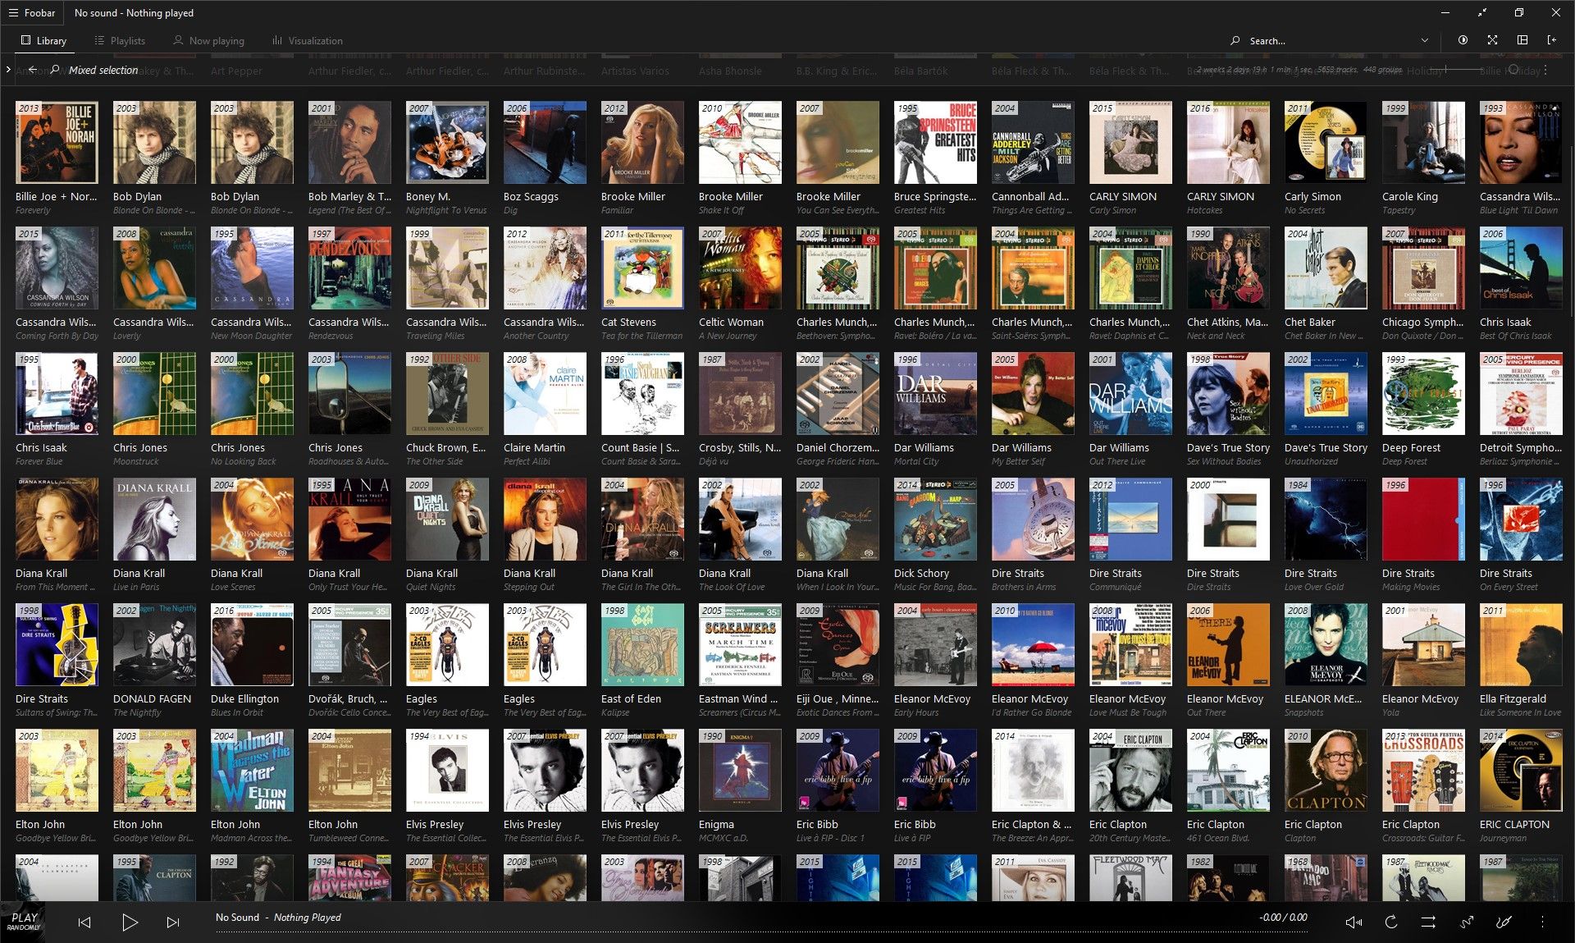This screenshot has height=943, width=1575.
Task: Open Dire Straits Brothers in Arms album
Action: point(1033,519)
